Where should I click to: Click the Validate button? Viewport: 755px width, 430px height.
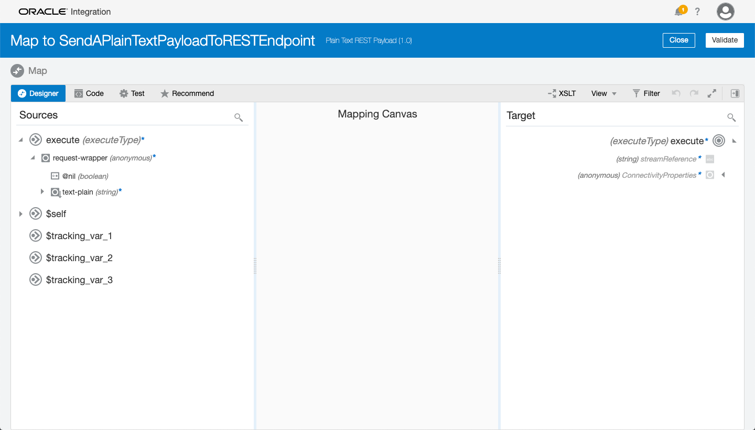tap(725, 40)
